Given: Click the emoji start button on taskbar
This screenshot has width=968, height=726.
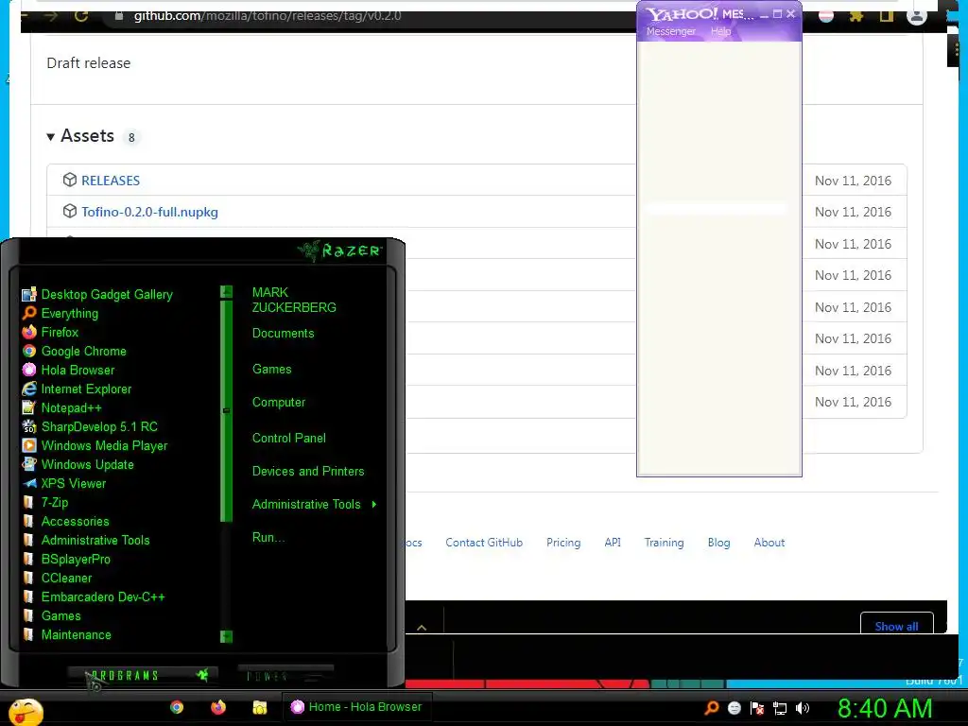Looking at the screenshot, I should coord(26,713).
